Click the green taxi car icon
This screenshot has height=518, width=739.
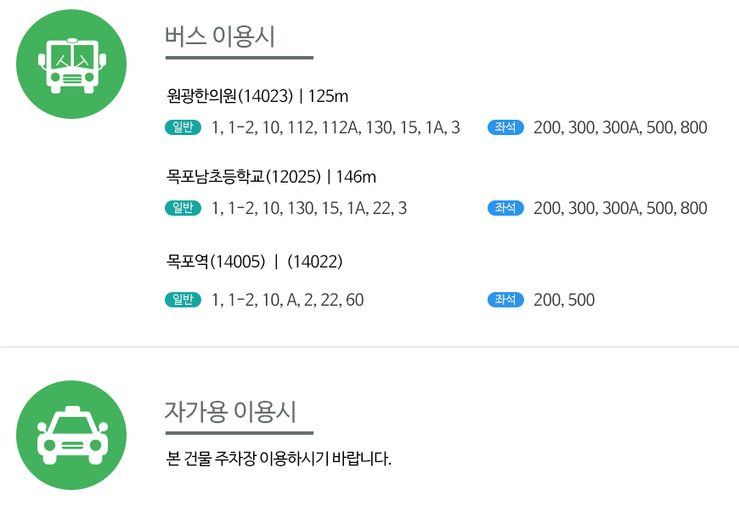(x=71, y=435)
